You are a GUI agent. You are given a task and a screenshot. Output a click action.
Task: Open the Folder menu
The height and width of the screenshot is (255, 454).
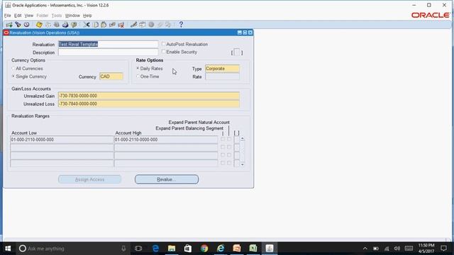click(43, 16)
